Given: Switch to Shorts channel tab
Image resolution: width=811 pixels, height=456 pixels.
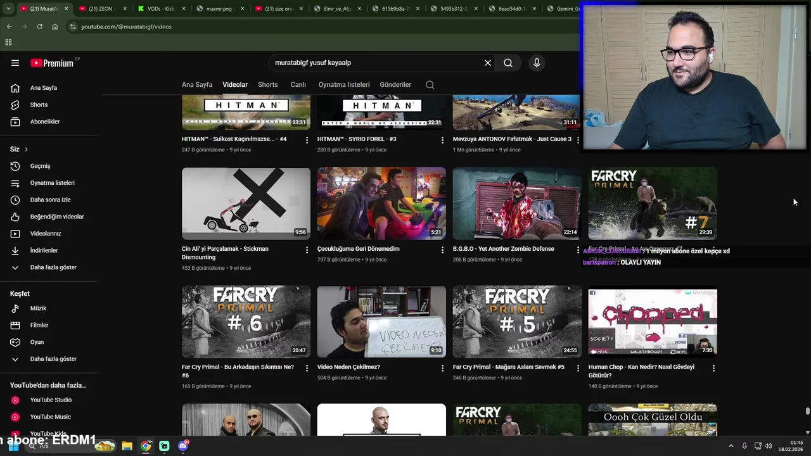Looking at the screenshot, I should tap(268, 85).
